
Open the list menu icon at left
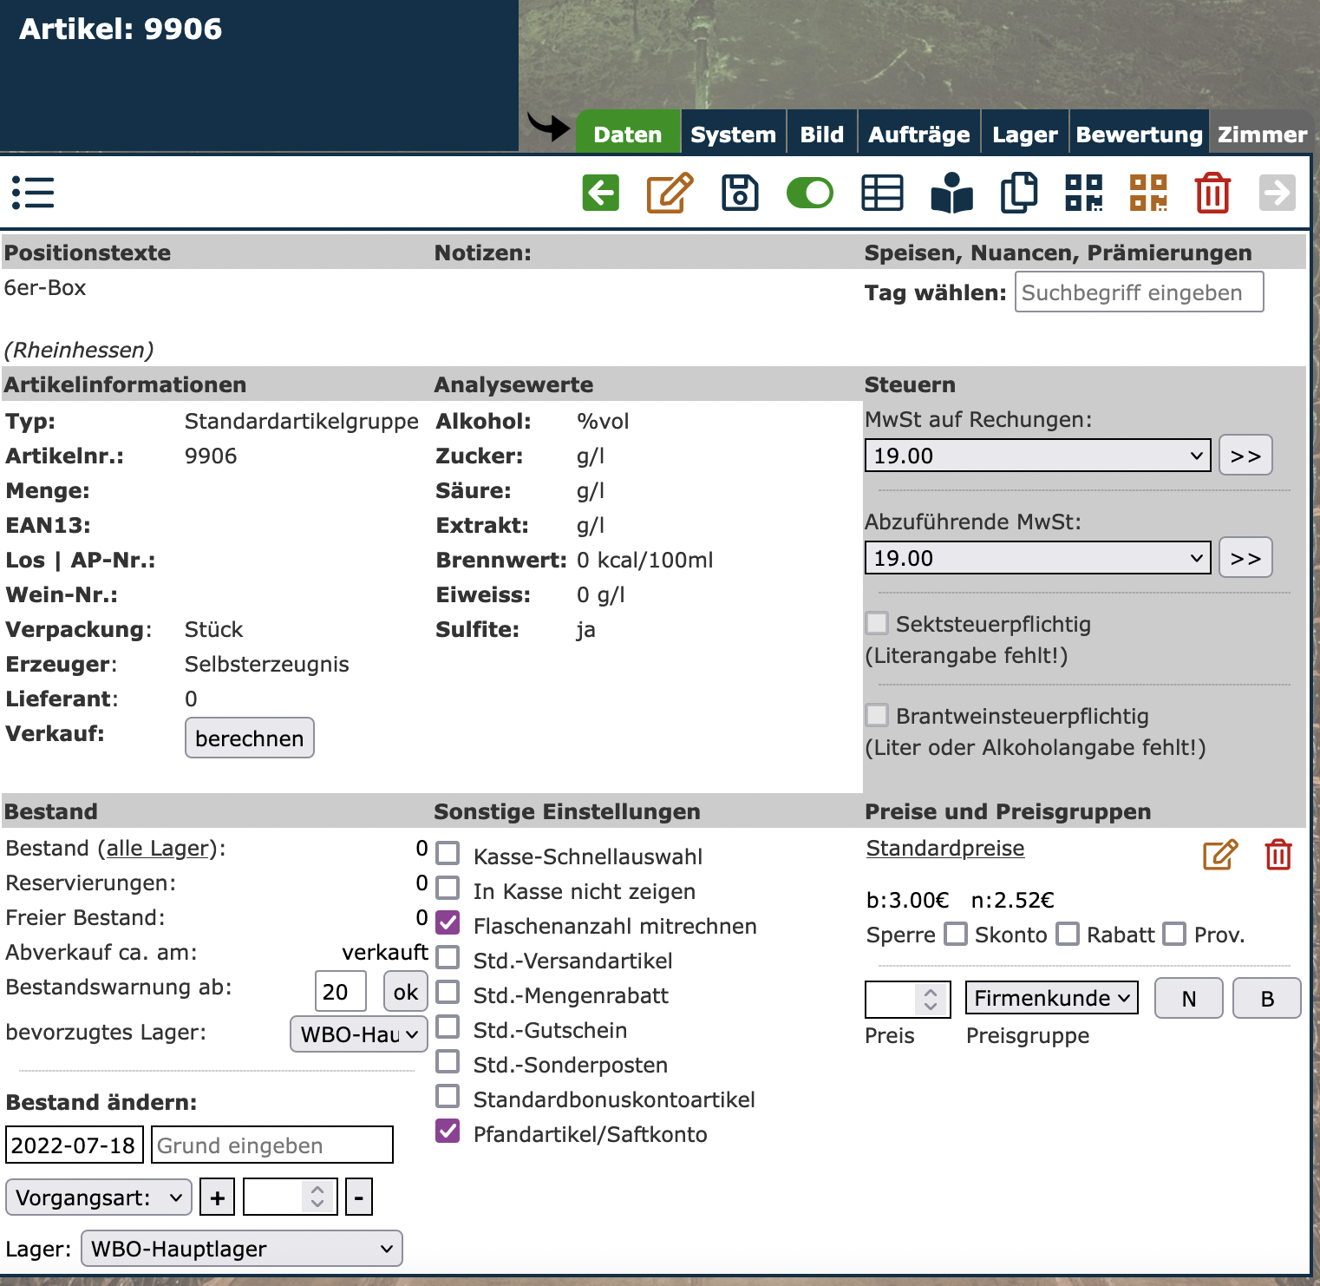pyautogui.click(x=33, y=193)
